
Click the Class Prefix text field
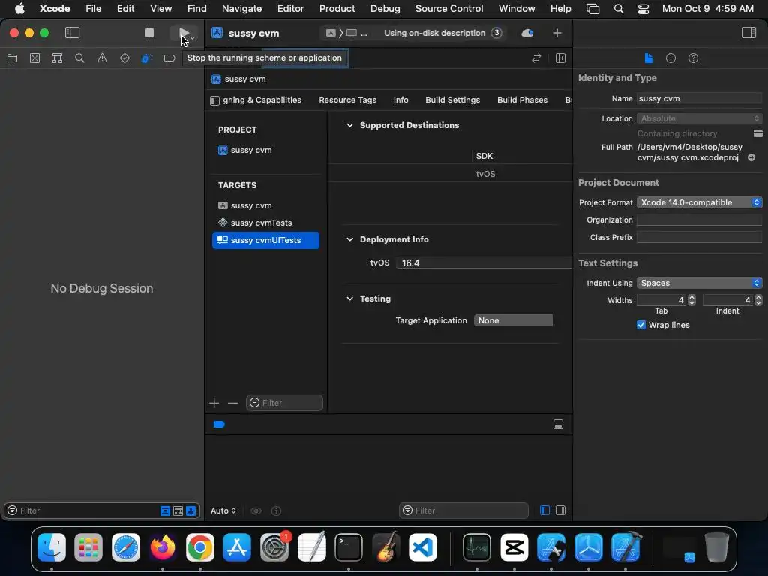click(699, 237)
